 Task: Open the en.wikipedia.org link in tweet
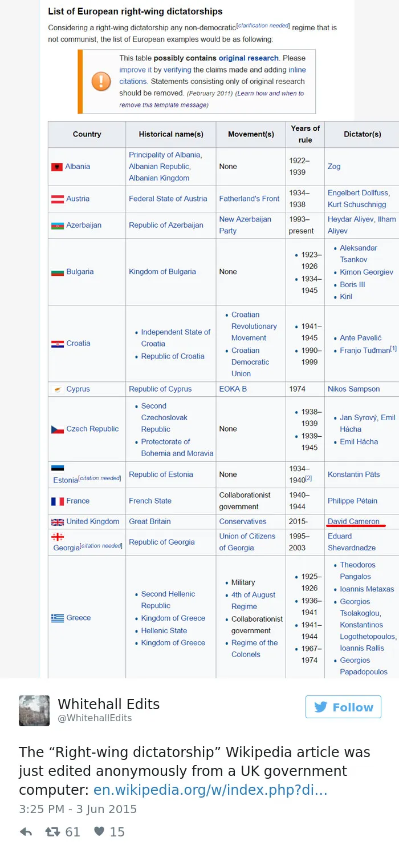(x=210, y=791)
